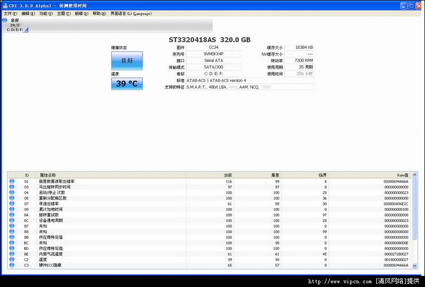Click the CDI app icon in title bar
Screen dimensions: 425x287
tap(5, 6)
